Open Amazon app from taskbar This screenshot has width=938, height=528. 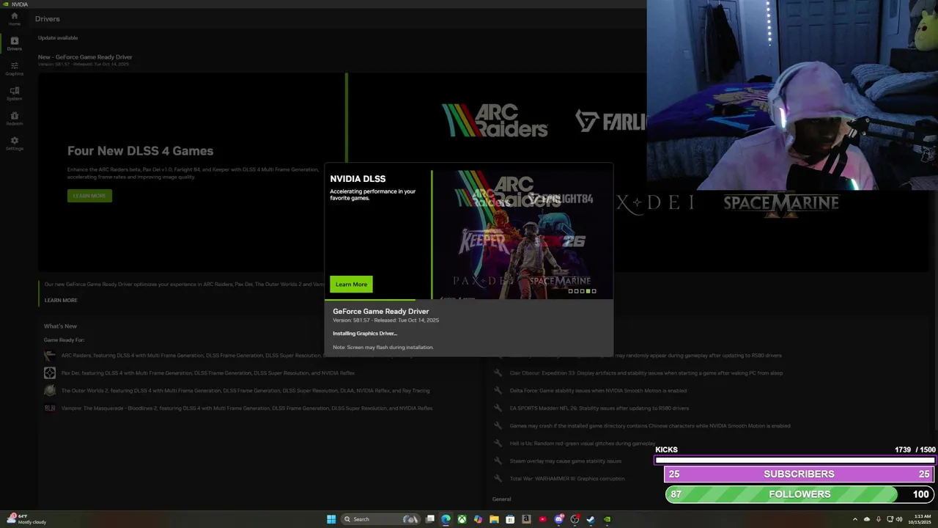(x=526, y=519)
